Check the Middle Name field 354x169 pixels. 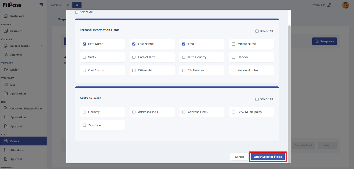click(x=234, y=44)
